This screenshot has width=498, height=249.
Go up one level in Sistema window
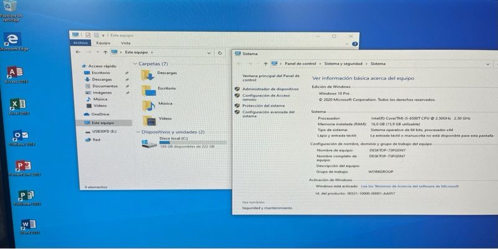[x=266, y=64]
